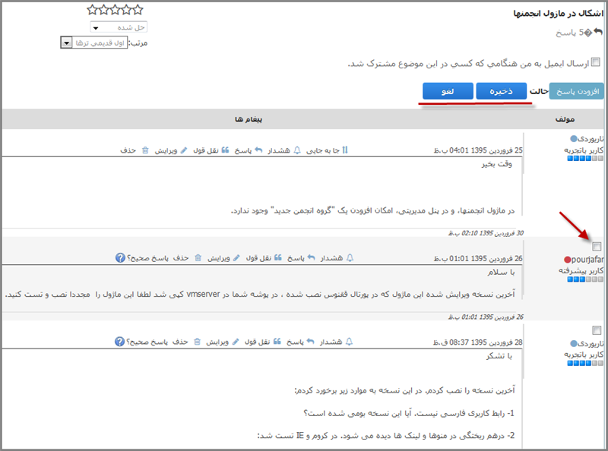Click the move icon on first post
Screen dimensions: 608x451
pos(345,150)
